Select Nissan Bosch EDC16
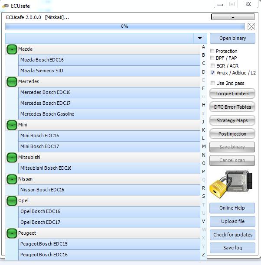 tap(109, 190)
